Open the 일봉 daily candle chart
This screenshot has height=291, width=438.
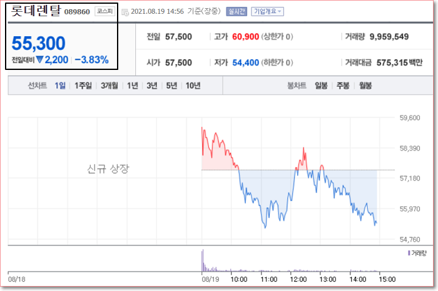321,86
